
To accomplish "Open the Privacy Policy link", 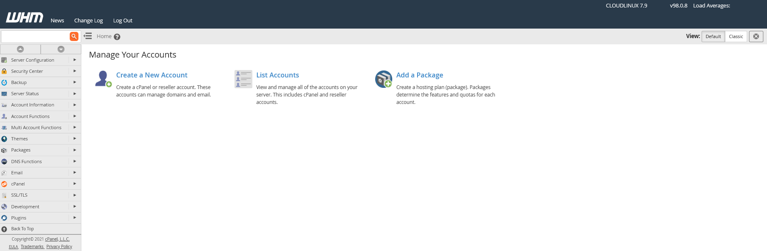I will [59, 246].
